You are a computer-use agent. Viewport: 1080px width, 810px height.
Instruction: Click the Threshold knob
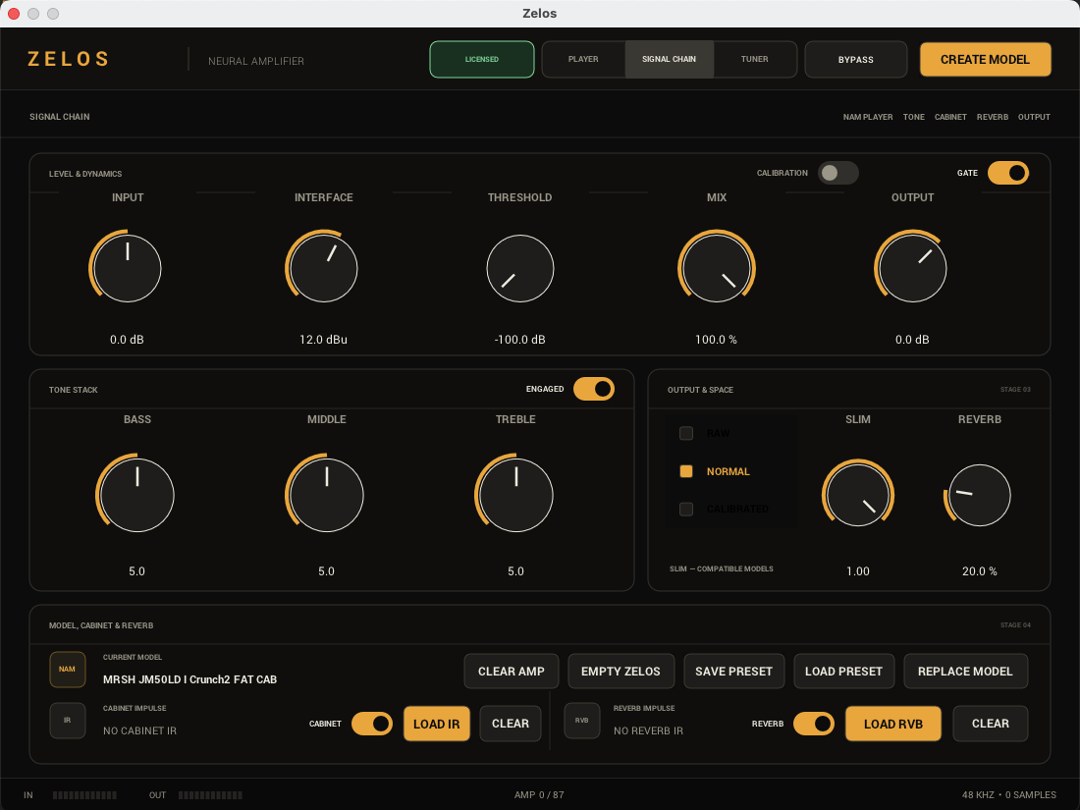pos(520,269)
